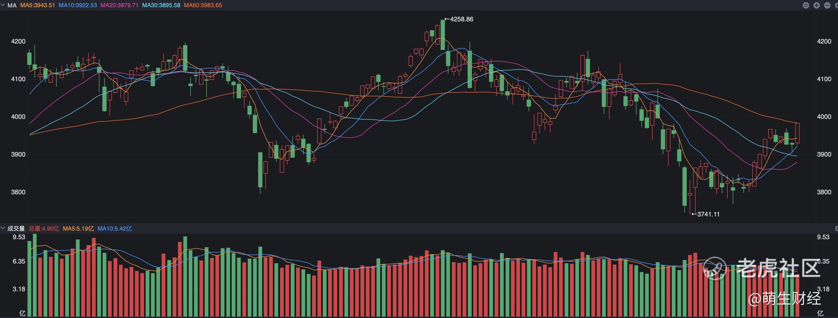This screenshot has width=838, height=318.
Task: Click the last red candlestick on the chart
Action: (797, 133)
